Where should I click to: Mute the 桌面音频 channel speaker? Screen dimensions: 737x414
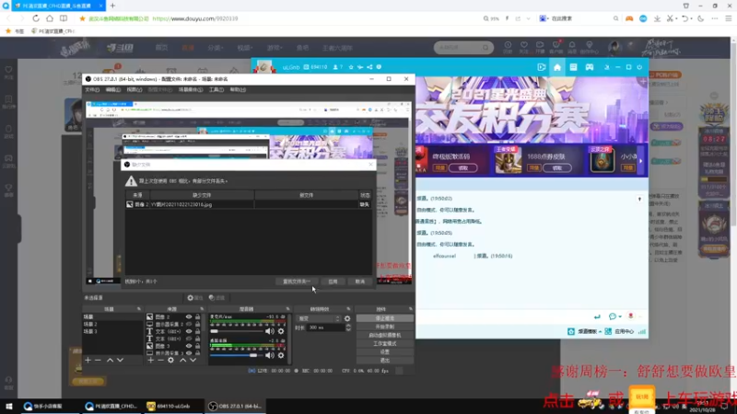tap(270, 355)
